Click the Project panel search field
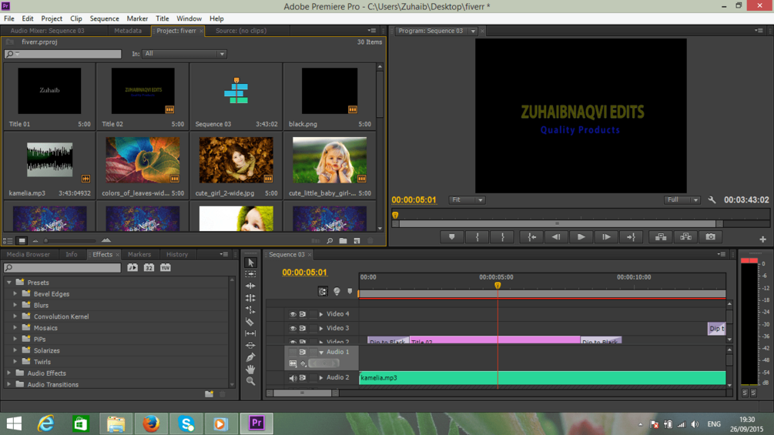This screenshot has width=774, height=435. (62, 54)
